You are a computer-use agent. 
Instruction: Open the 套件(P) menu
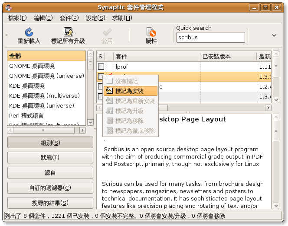tap(69, 18)
